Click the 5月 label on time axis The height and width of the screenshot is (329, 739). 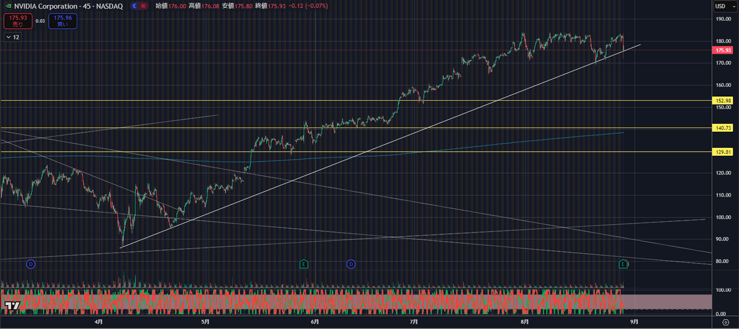point(205,322)
